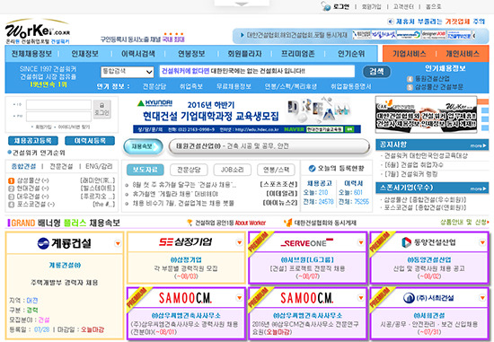Open the 이력서검색 menu
Viewport: 494px width, 342px height.
click(x=138, y=54)
